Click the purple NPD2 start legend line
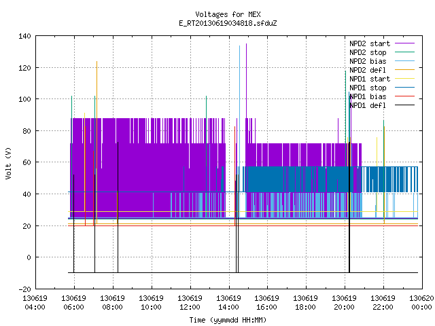435x326 pixels. coord(404,43)
